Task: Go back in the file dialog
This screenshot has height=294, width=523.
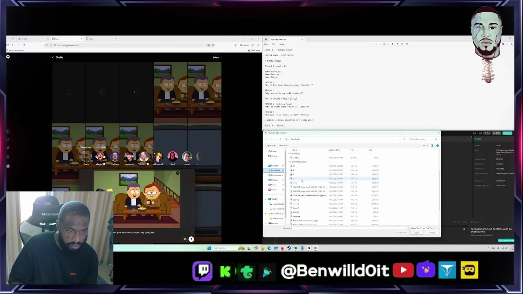Action: (266, 139)
